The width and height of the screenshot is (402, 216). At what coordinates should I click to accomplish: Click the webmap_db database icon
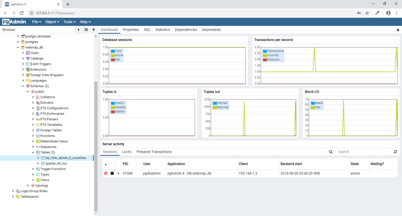coord(23,47)
